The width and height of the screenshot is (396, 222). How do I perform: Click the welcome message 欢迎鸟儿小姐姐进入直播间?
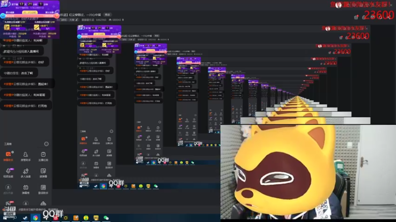tap(21, 51)
